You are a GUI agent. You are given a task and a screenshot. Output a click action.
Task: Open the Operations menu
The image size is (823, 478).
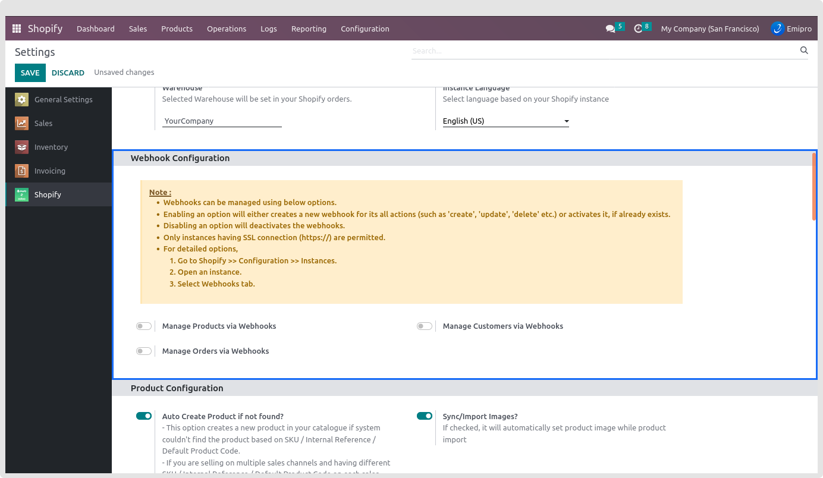tap(227, 29)
